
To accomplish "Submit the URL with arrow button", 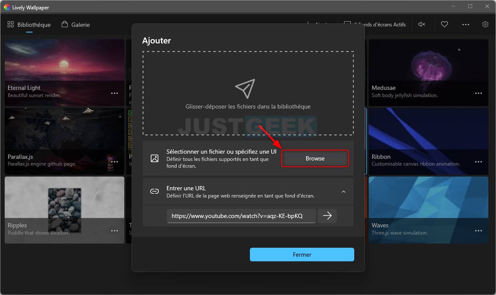I will tap(327, 216).
